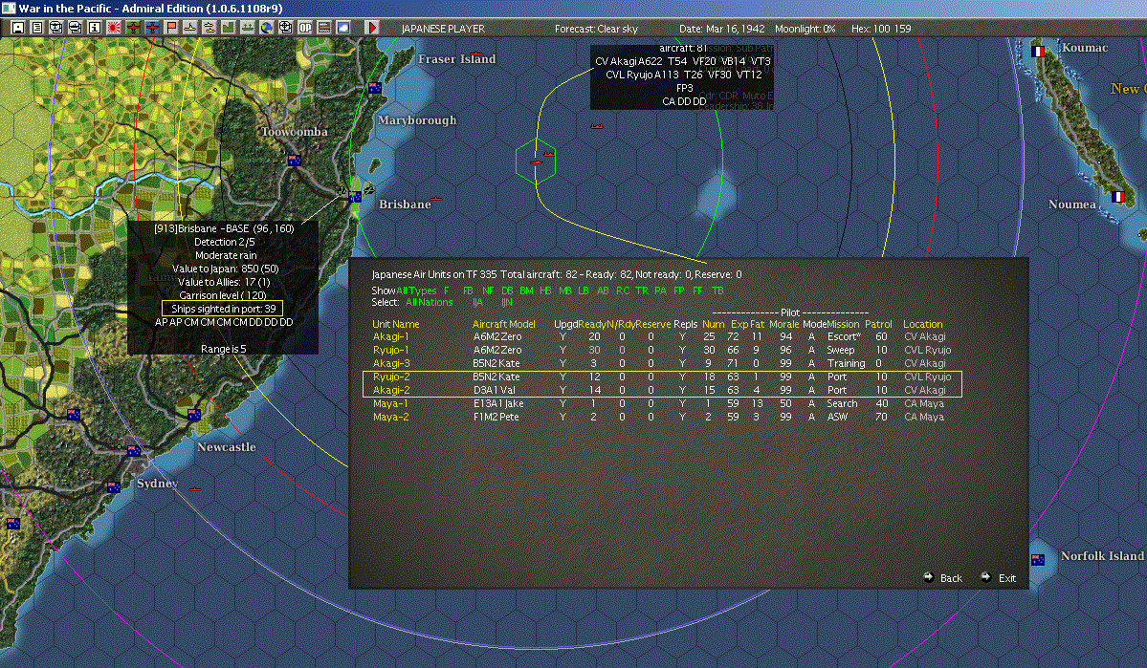The width and height of the screenshot is (1147, 668).
Task: Toggle the TB type filter
Action: (x=717, y=291)
